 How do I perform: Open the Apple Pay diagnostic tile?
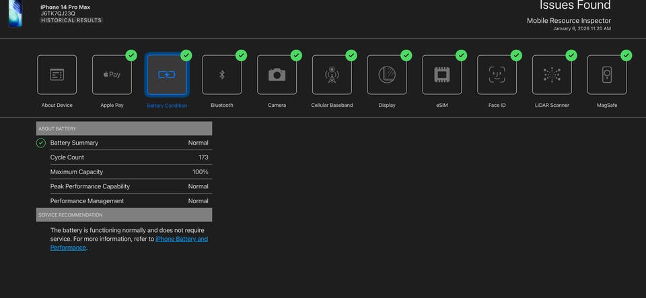112,75
